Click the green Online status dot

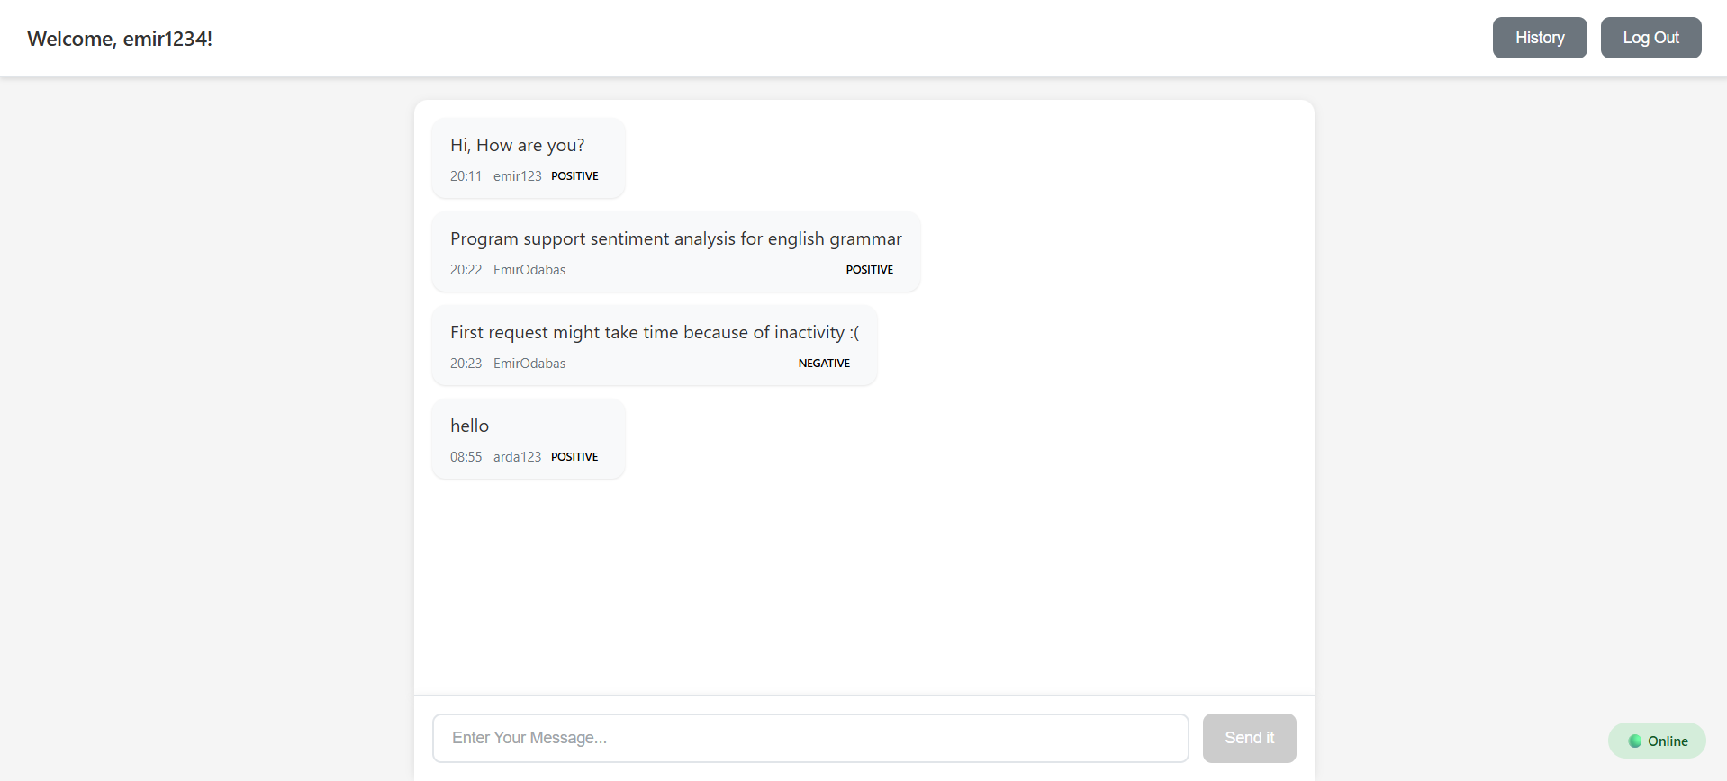[1634, 741]
